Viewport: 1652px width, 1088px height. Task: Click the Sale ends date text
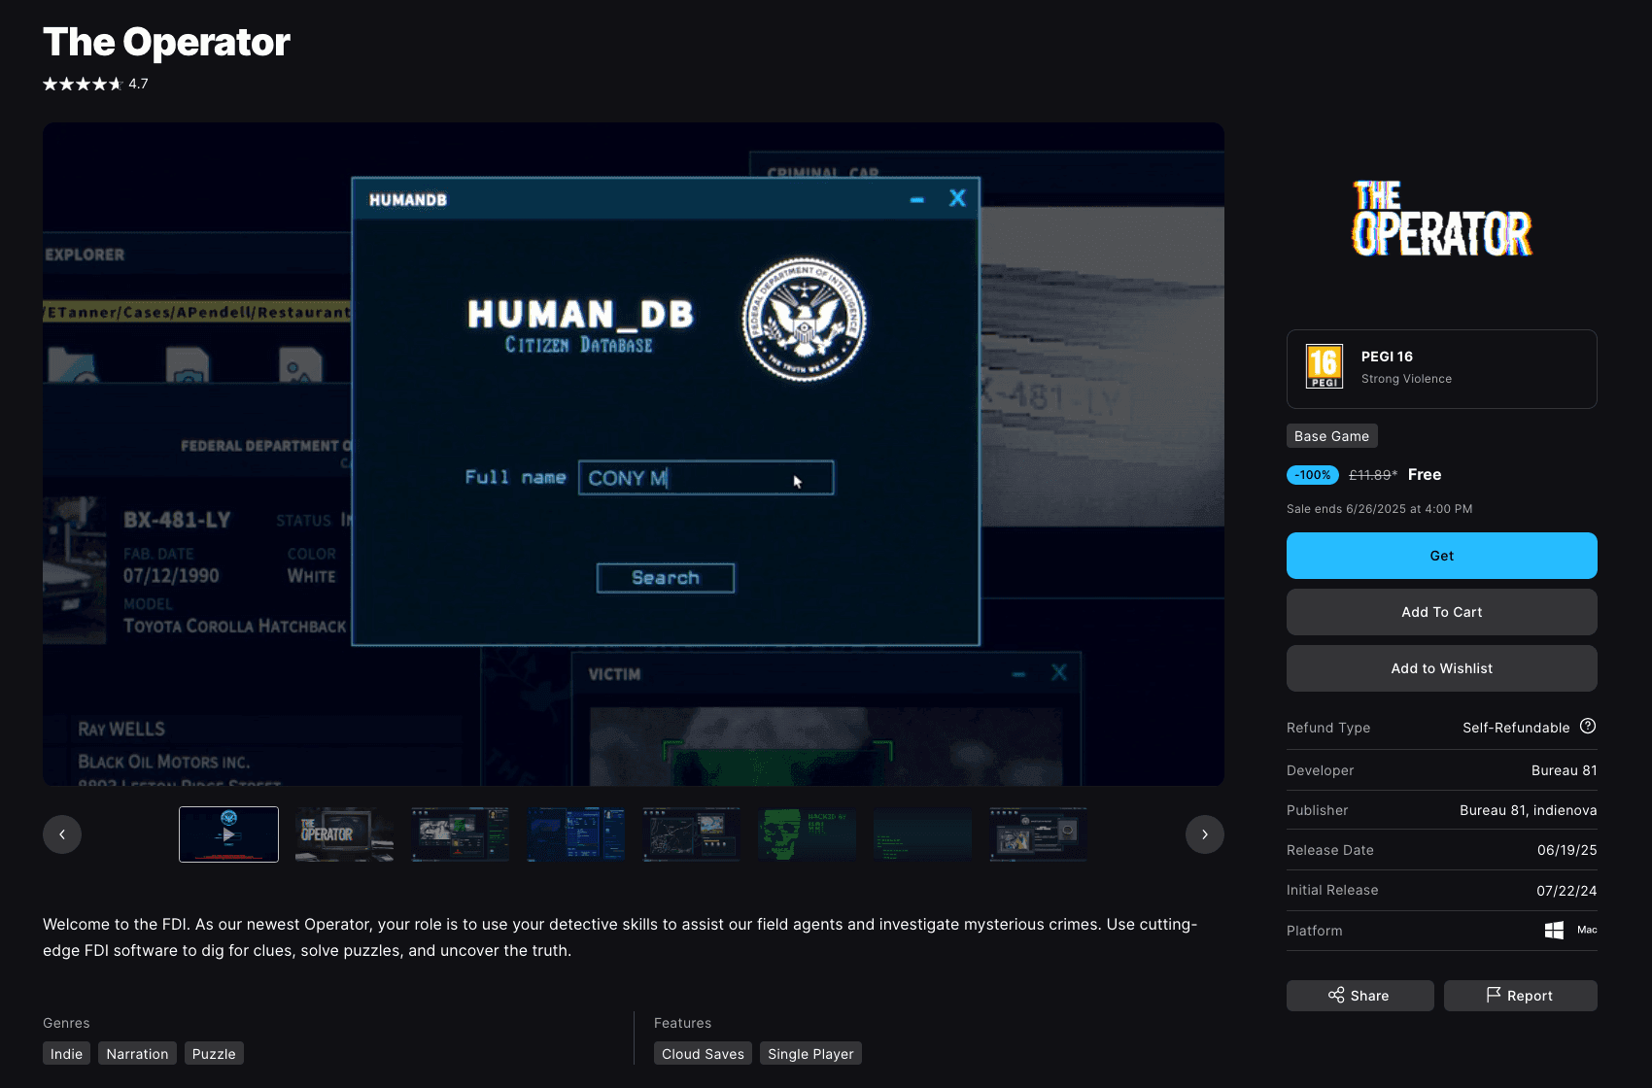click(1379, 509)
